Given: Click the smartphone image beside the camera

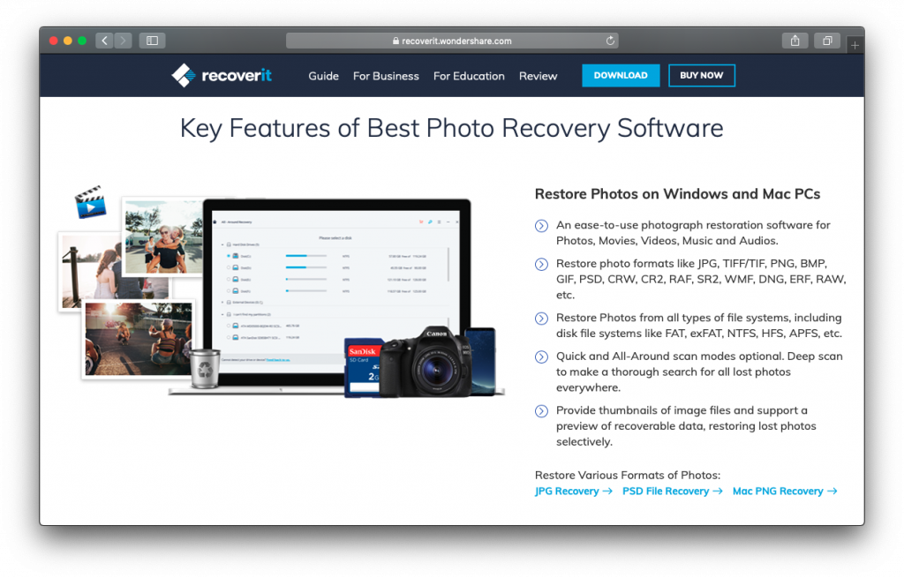Looking at the screenshot, I should 481,361.
